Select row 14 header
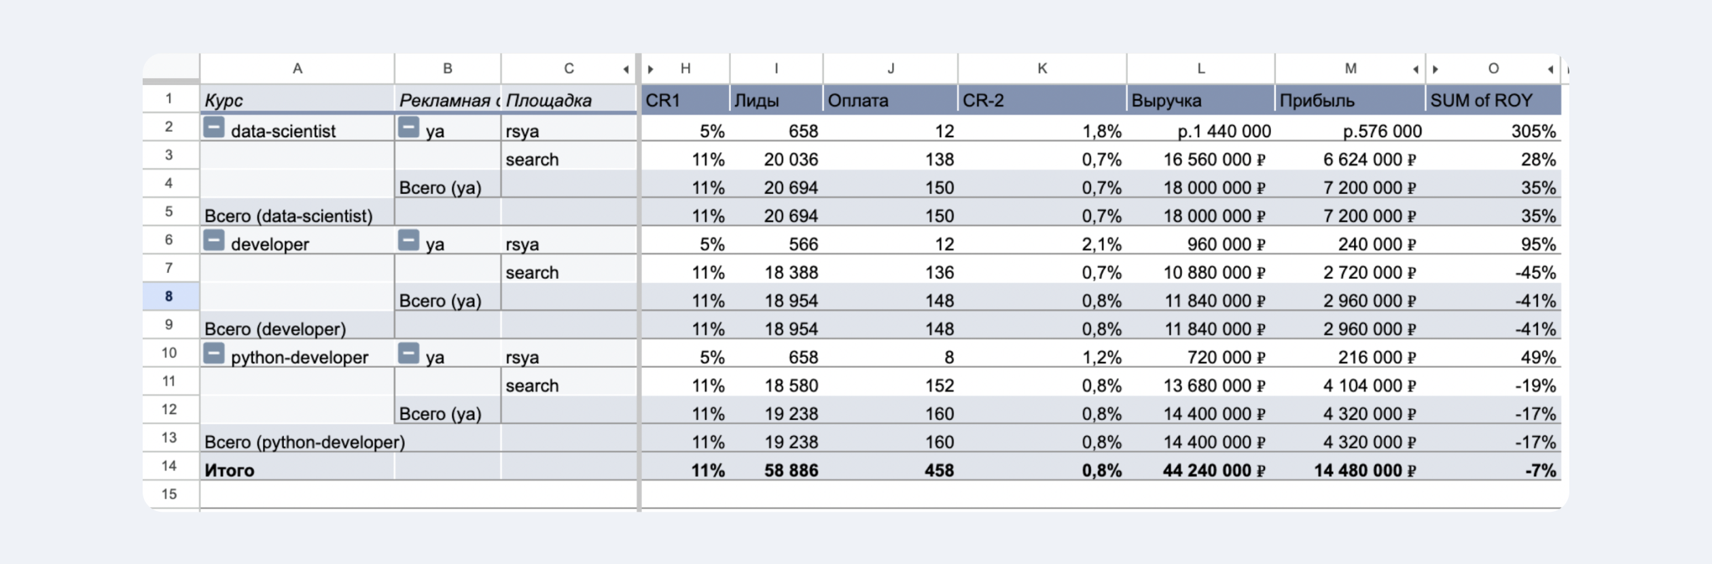1712x564 pixels. point(169,466)
